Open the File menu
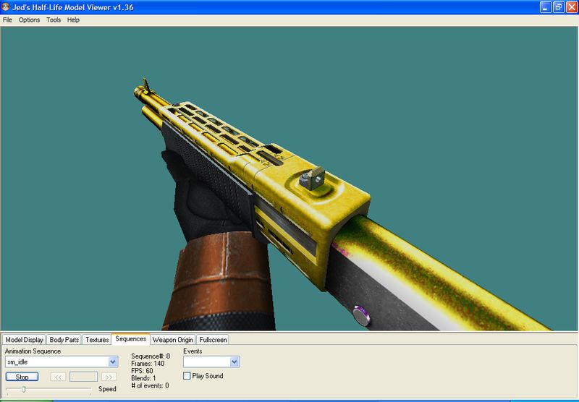 7,20
